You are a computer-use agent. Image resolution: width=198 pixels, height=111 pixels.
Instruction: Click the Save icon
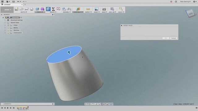click(14, 2)
